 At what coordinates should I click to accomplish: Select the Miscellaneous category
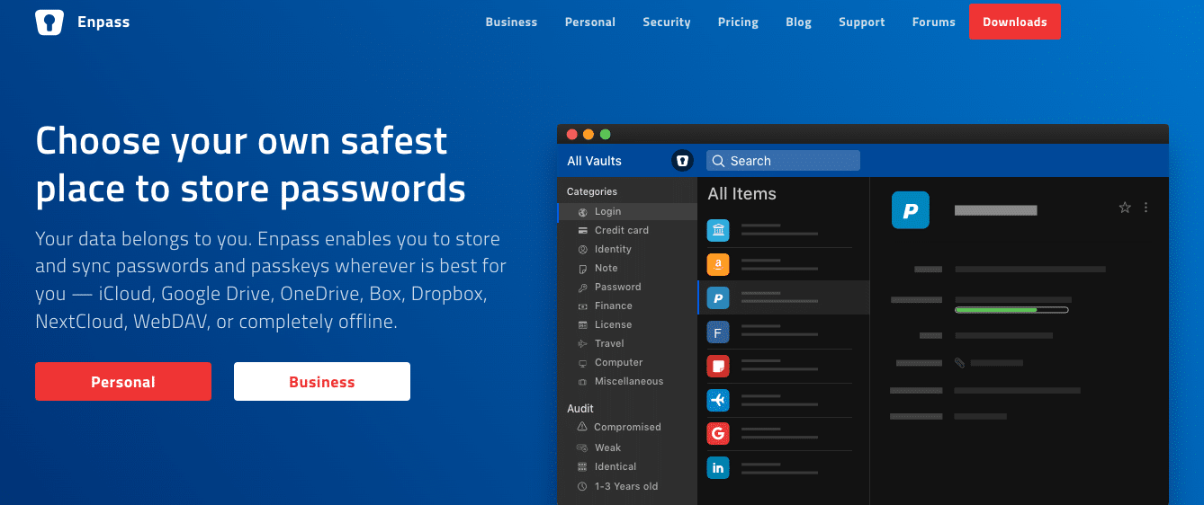click(x=627, y=381)
